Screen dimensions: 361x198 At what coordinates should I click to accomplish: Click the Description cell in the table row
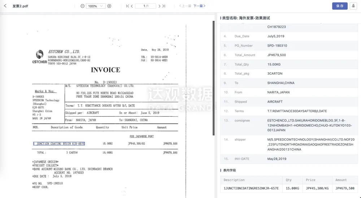[x=251, y=188]
